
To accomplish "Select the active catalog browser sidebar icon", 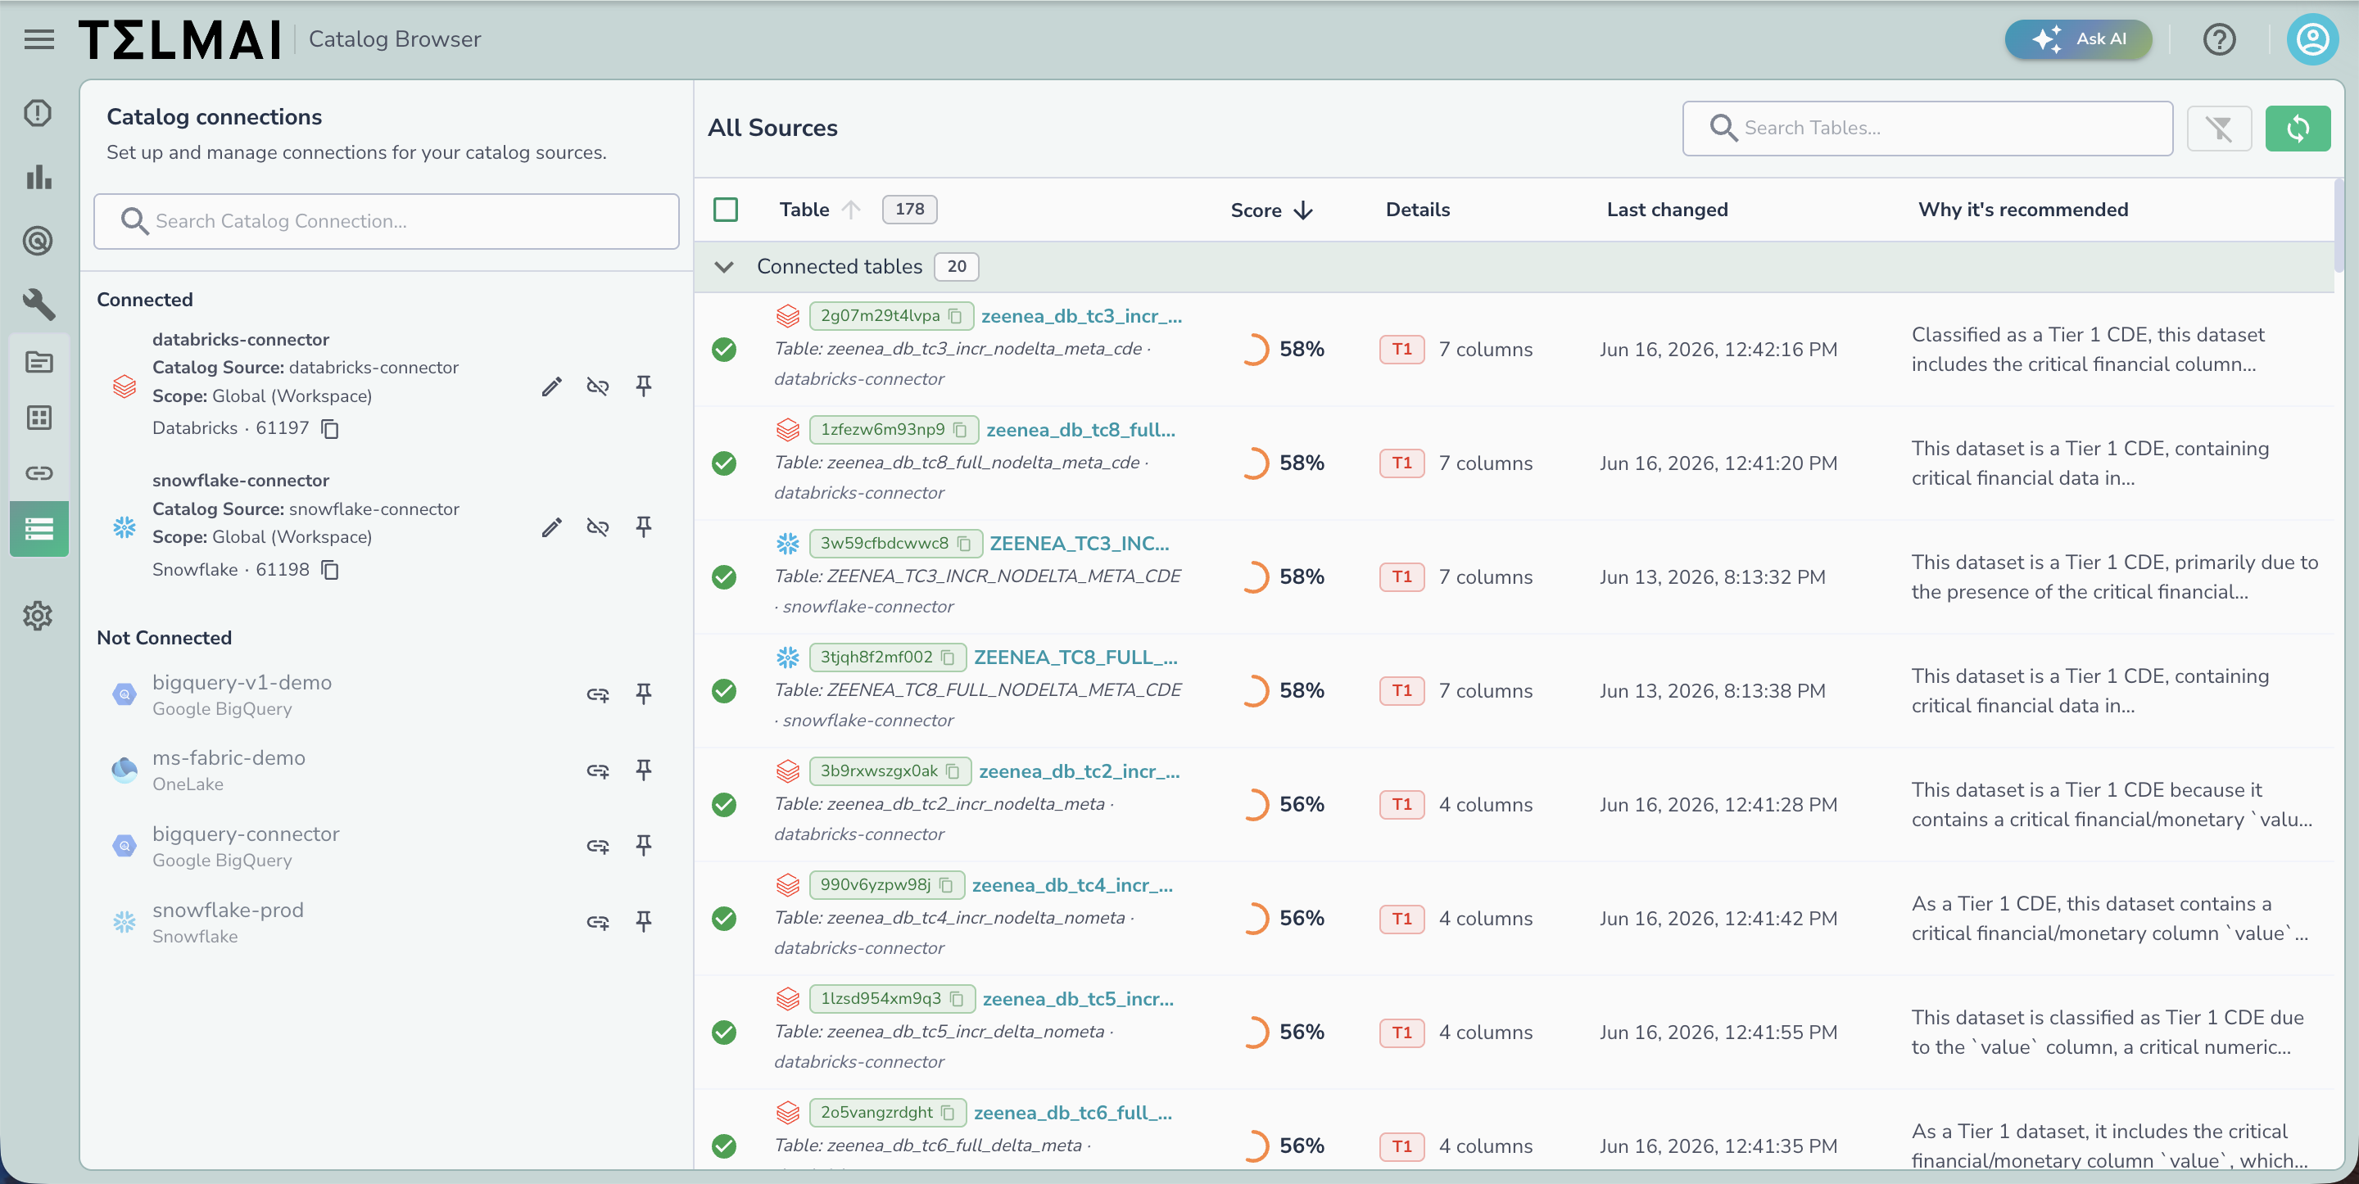I will pos(38,529).
